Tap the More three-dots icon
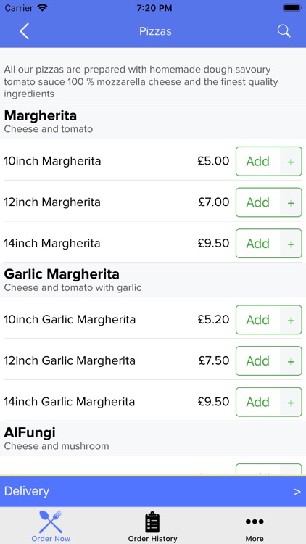Screen dimensions: 306x544 [255, 522]
